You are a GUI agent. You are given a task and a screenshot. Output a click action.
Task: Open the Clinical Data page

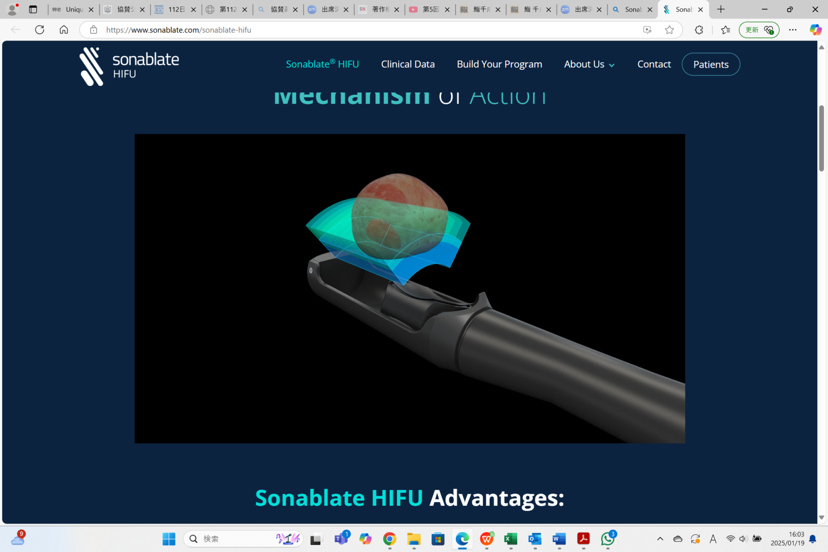408,64
